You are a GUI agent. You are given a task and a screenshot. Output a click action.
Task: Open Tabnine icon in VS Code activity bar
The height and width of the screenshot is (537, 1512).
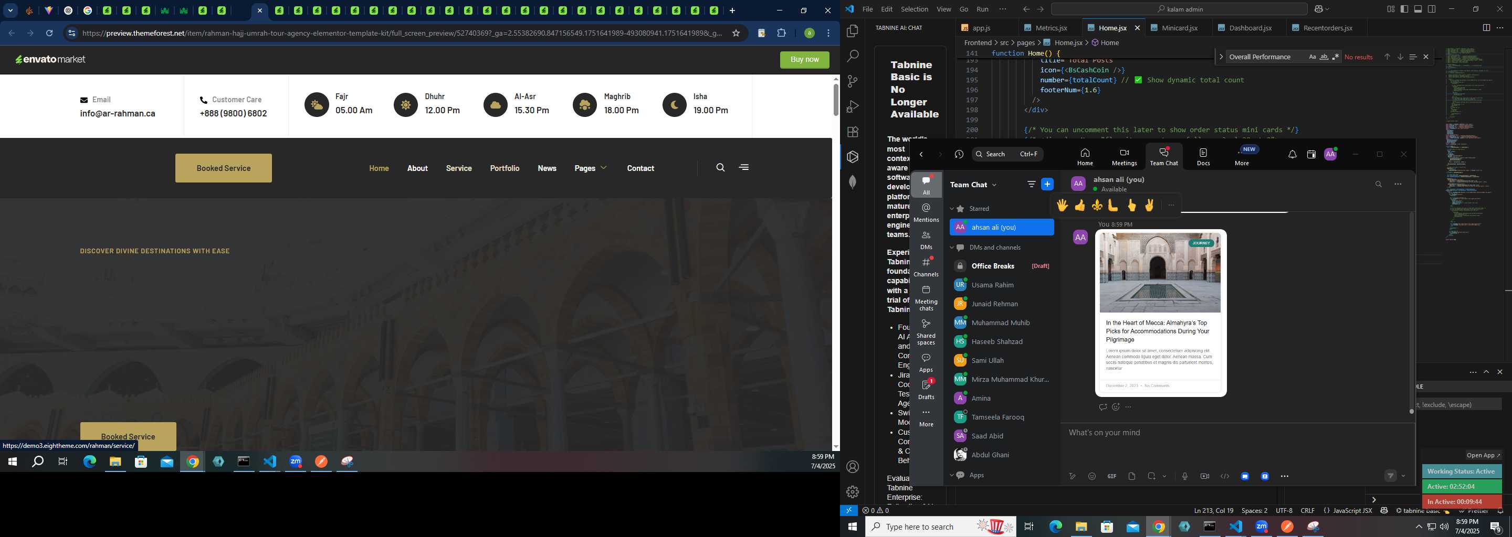pyautogui.click(x=852, y=157)
